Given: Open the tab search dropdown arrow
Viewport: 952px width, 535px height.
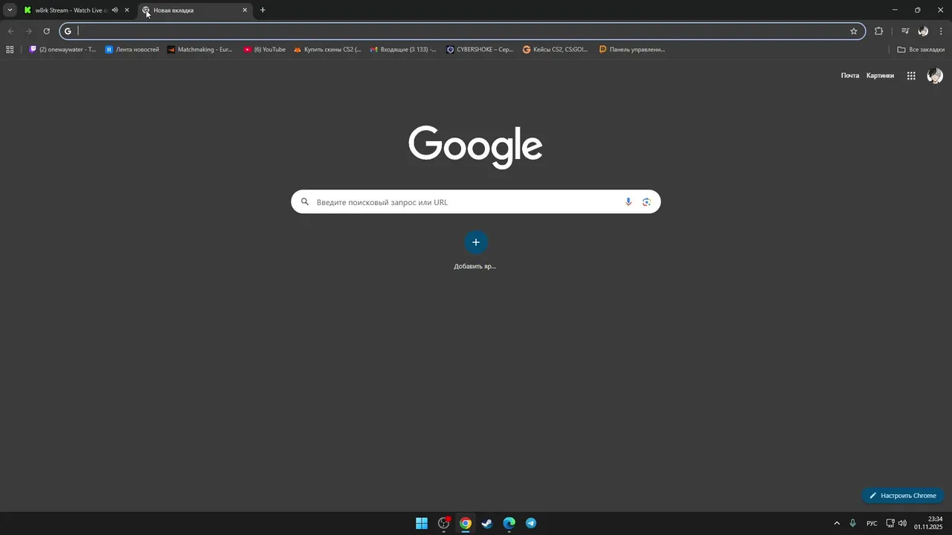Looking at the screenshot, I should 10,10.
